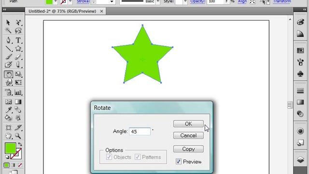The height and width of the screenshot is (174, 309).
Task: Confirm rotation with OK button
Action: coord(188,124)
